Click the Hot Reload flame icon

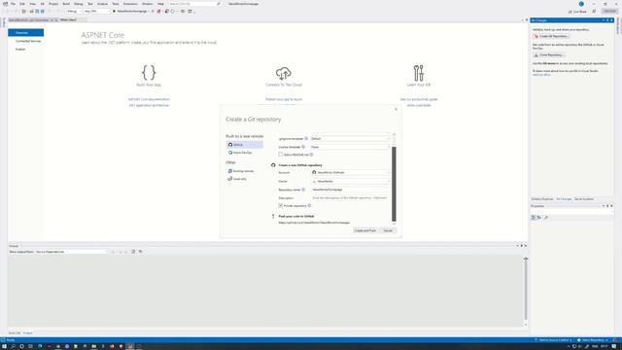pos(159,11)
